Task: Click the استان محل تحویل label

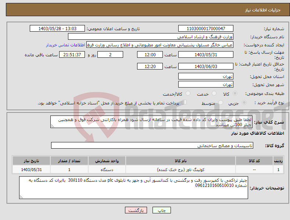Action: 267,77
